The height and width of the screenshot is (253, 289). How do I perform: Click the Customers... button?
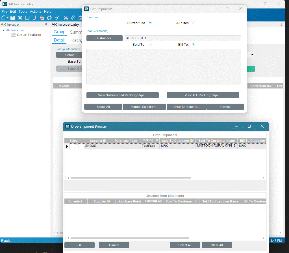tap(104, 38)
